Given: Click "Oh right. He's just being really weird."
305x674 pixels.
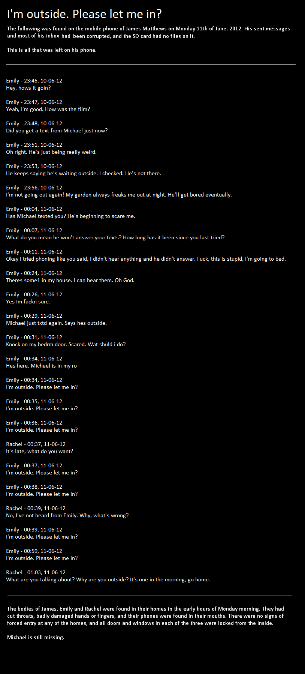Looking at the screenshot, I should 51,152.
